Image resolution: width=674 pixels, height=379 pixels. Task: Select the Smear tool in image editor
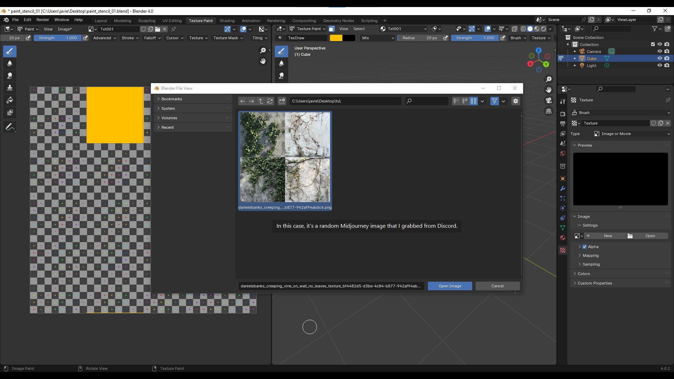[x=10, y=75]
